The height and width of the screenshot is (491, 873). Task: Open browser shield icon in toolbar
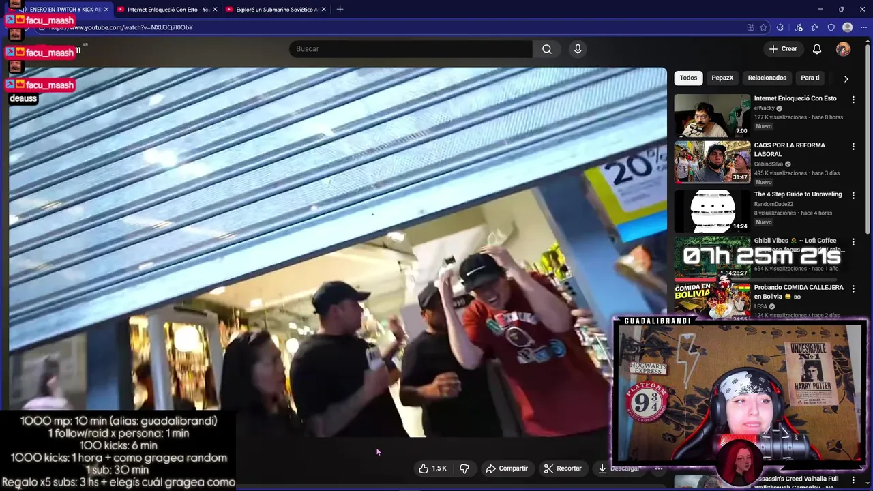pyautogui.click(x=831, y=27)
